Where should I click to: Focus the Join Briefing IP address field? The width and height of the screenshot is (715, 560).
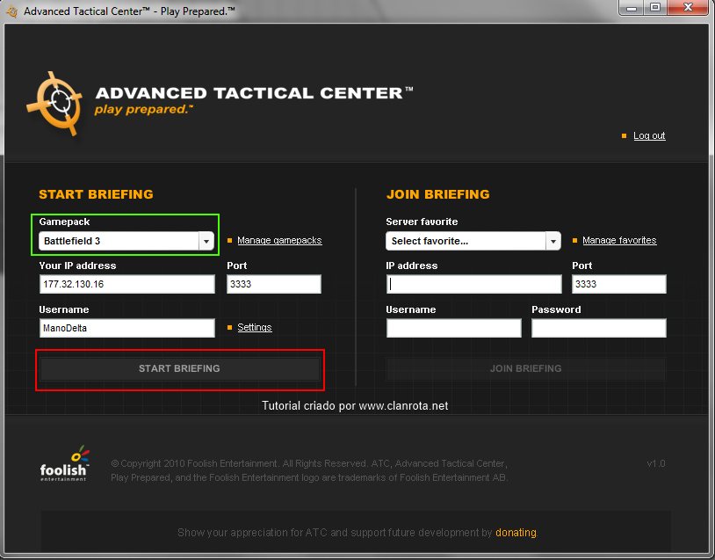pyautogui.click(x=473, y=284)
